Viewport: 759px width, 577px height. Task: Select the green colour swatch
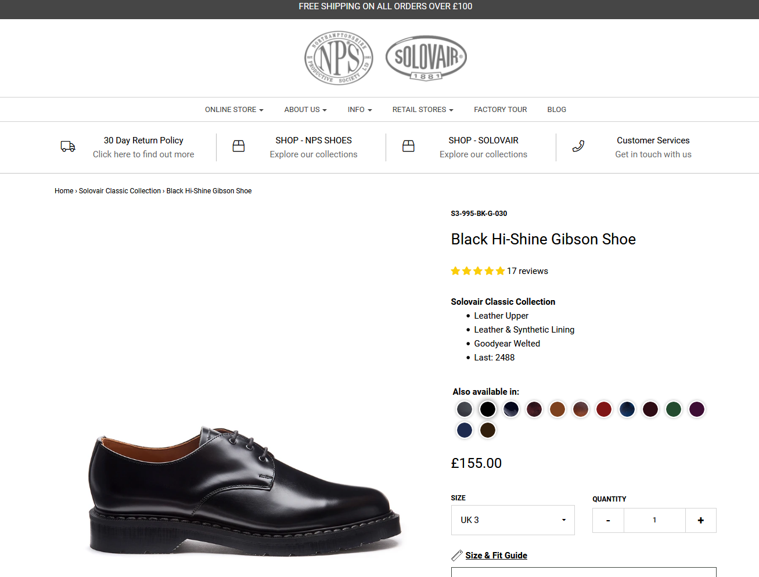[x=674, y=409]
